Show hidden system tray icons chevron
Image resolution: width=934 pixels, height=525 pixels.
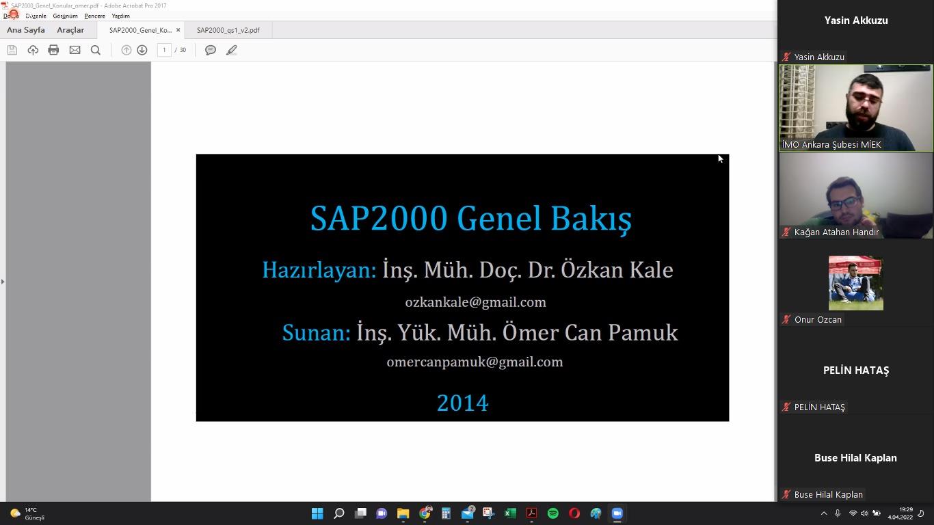pos(823,513)
